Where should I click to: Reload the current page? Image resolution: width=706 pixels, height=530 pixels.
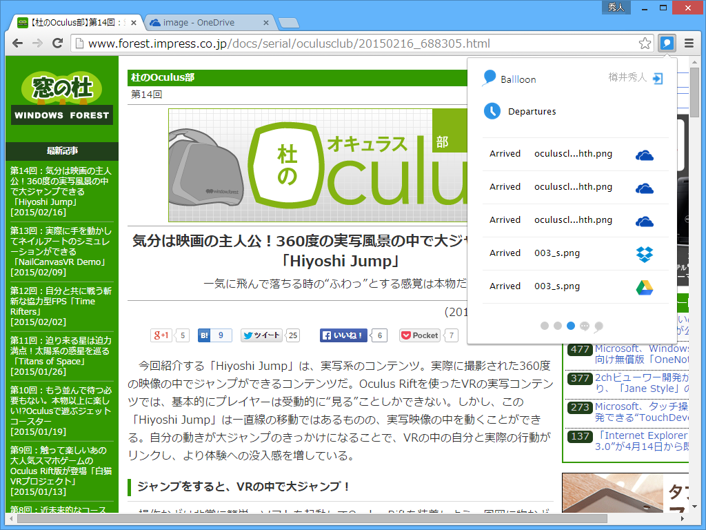point(57,43)
